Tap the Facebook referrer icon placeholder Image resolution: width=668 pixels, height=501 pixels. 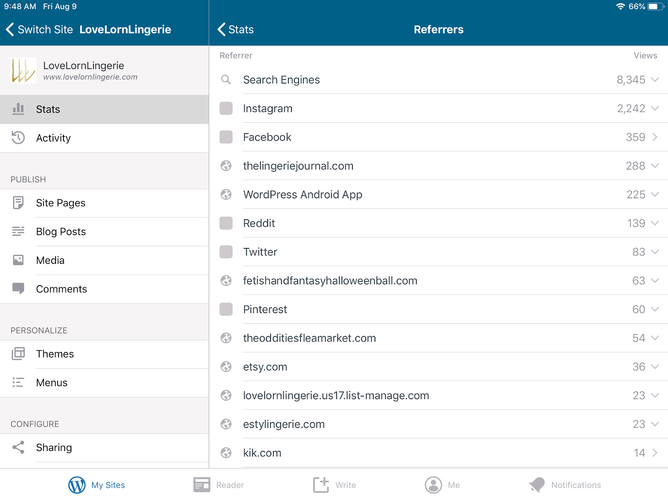(226, 137)
